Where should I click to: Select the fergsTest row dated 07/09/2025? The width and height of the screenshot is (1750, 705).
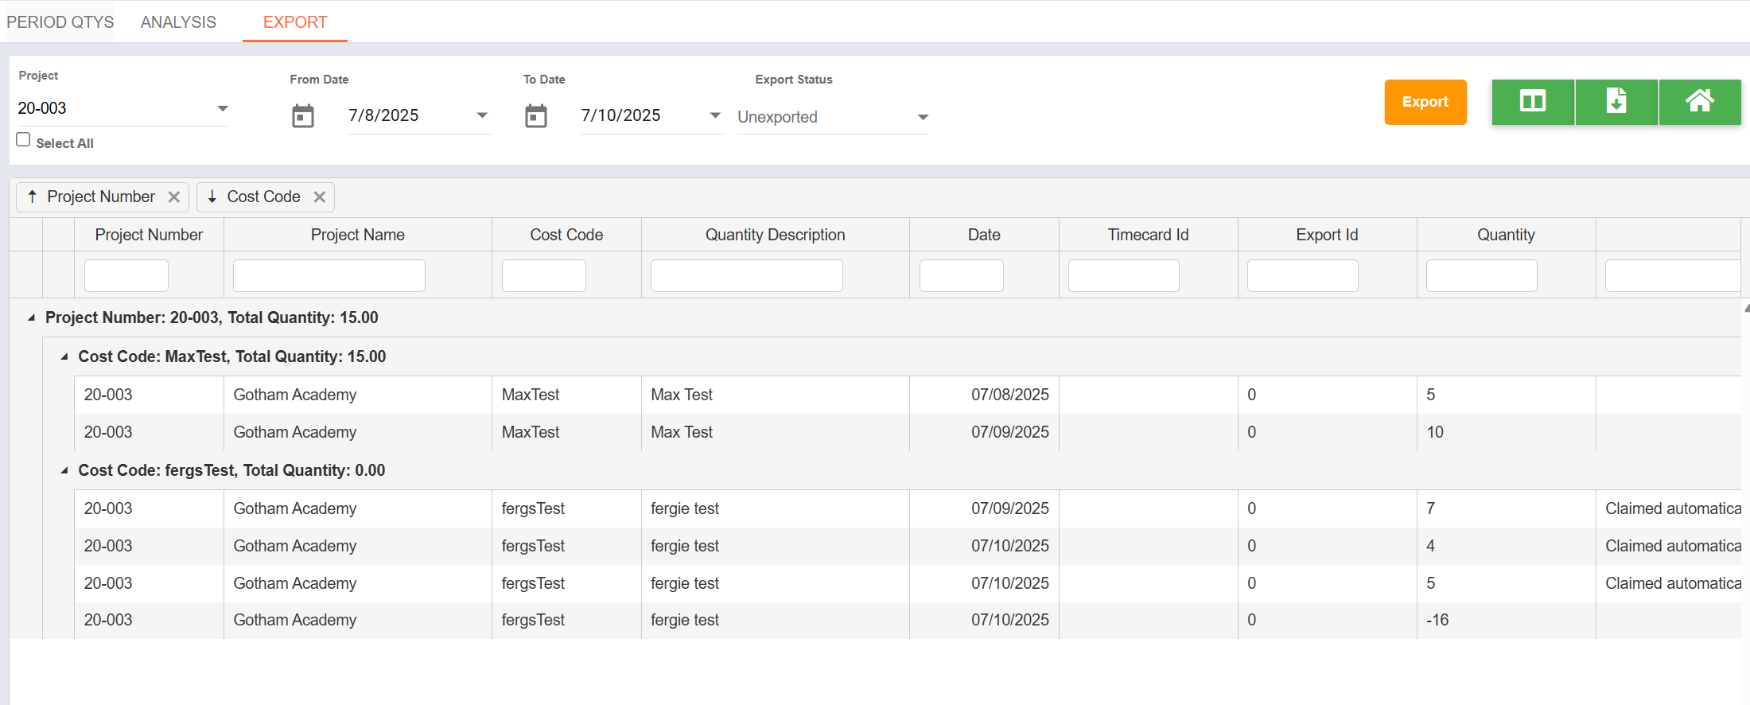click(x=908, y=508)
